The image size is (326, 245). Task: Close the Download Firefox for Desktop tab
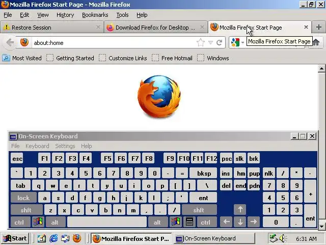[202, 27]
